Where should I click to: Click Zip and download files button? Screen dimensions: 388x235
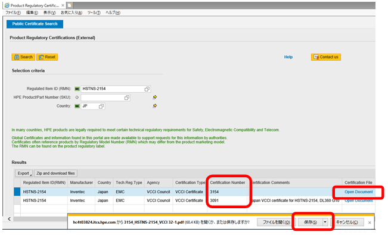55,174
